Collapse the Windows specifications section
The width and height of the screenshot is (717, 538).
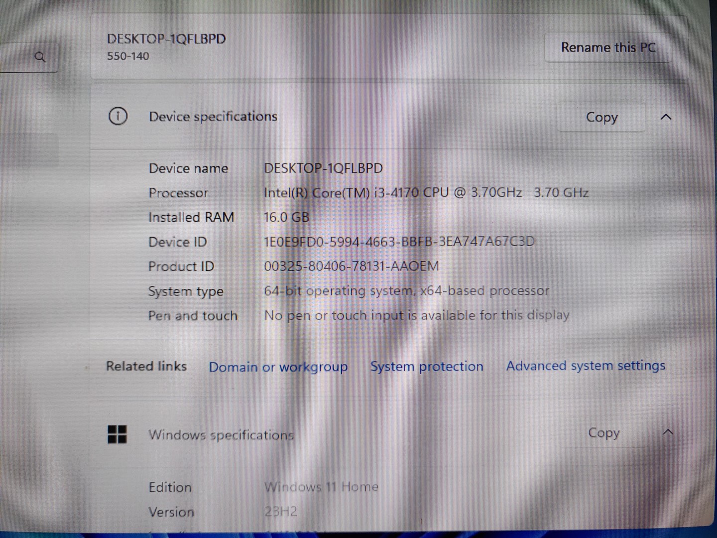coord(668,432)
